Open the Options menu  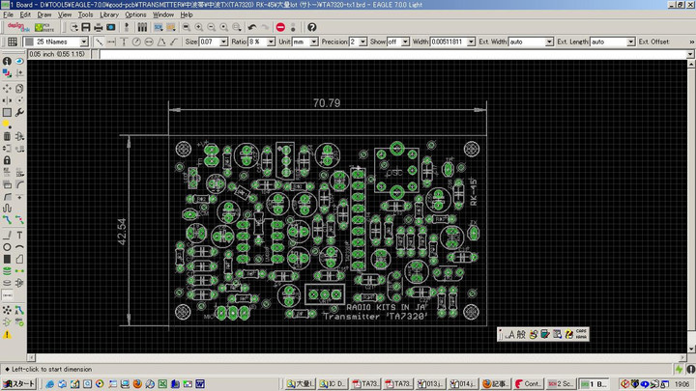click(x=135, y=14)
